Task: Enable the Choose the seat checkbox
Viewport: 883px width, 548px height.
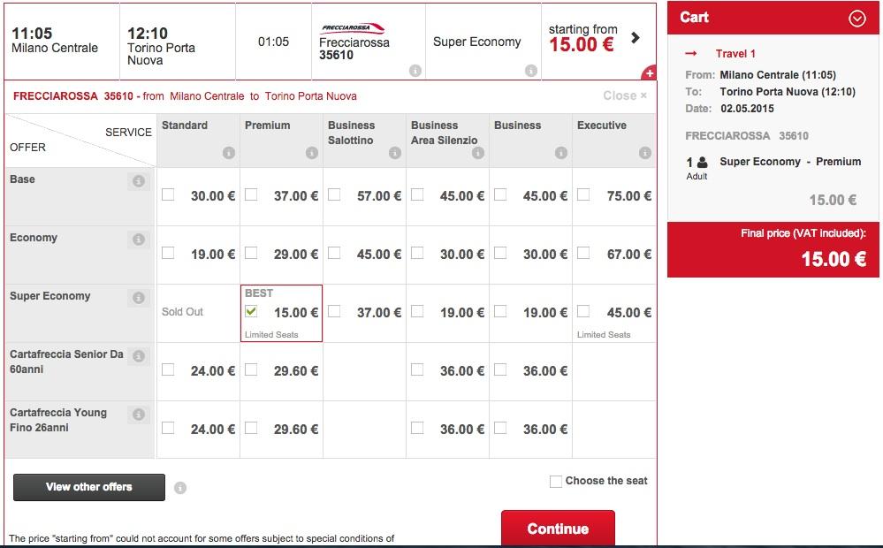Action: click(x=555, y=481)
